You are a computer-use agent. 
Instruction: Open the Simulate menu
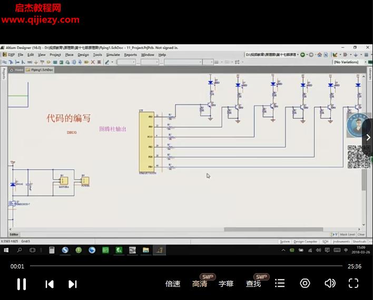point(113,55)
